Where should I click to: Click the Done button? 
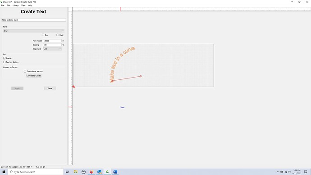pyautogui.click(x=50, y=88)
